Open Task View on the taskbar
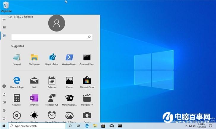This screenshot has width=216, height=129. tap(78, 126)
